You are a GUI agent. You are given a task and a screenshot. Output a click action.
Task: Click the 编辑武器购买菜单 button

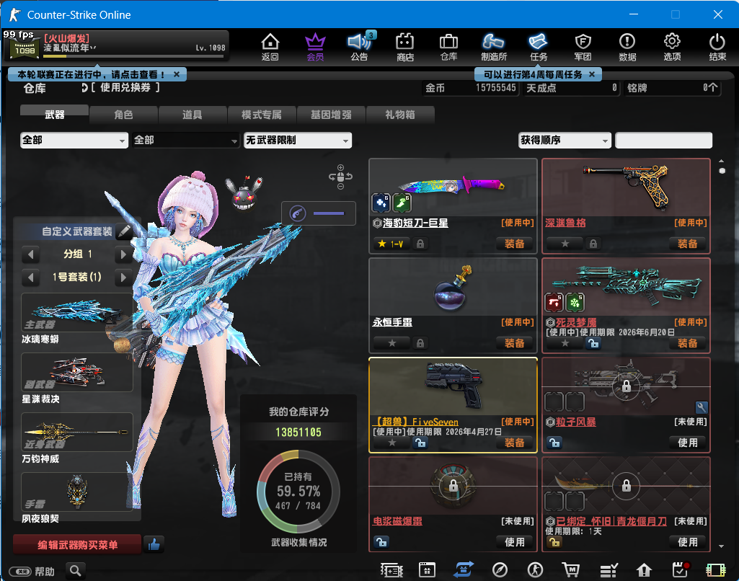coord(77,545)
